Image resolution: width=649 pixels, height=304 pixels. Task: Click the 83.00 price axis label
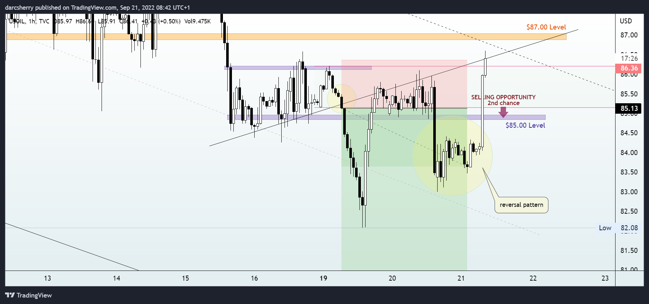tap(629, 192)
